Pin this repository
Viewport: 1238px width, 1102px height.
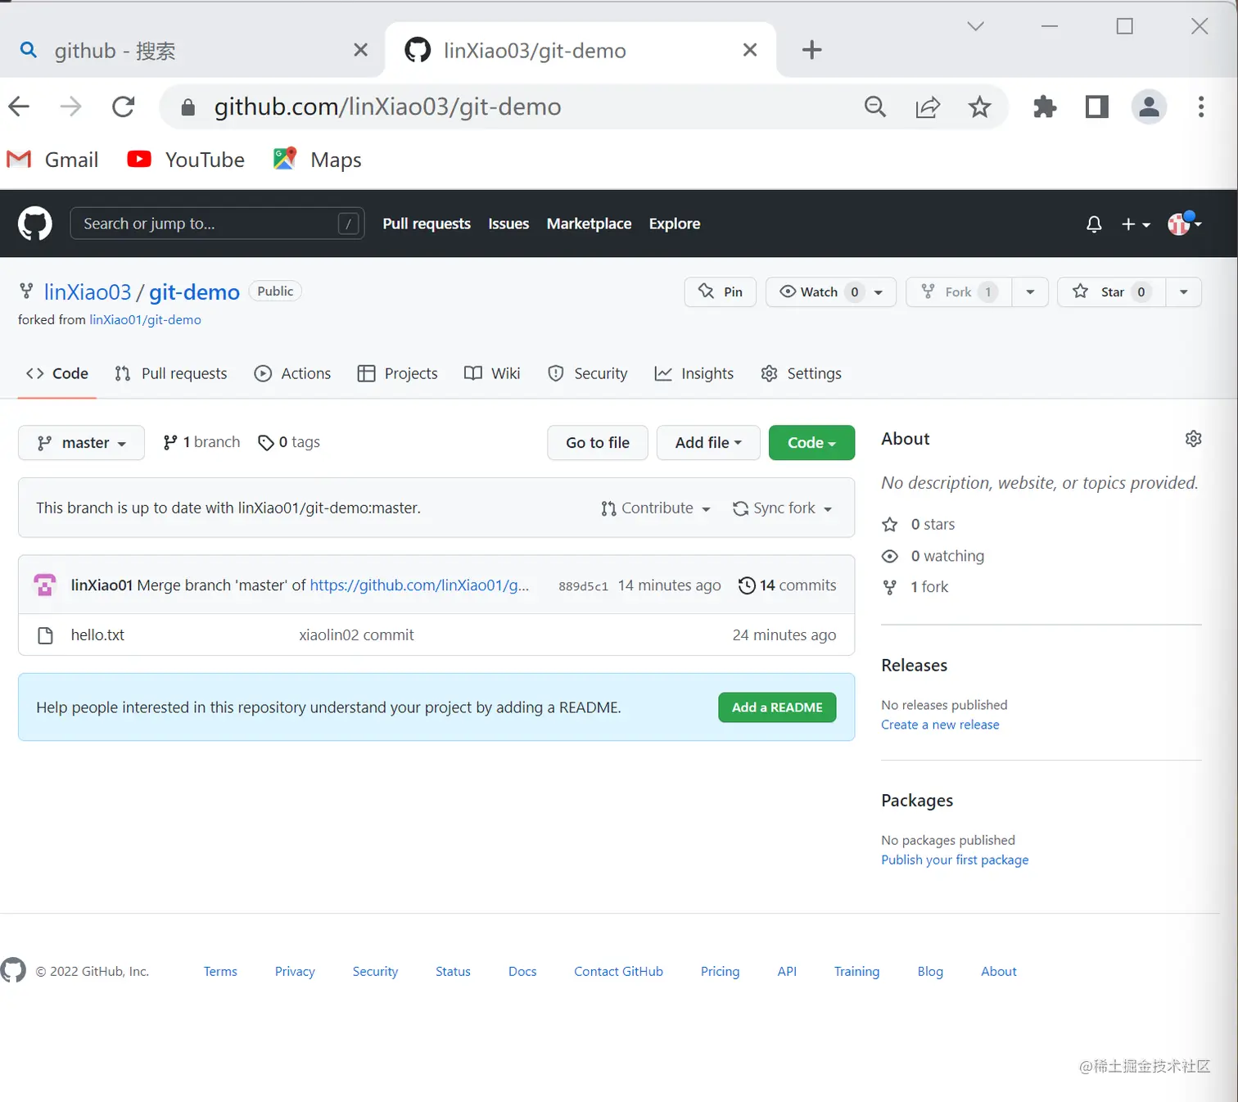(x=720, y=292)
